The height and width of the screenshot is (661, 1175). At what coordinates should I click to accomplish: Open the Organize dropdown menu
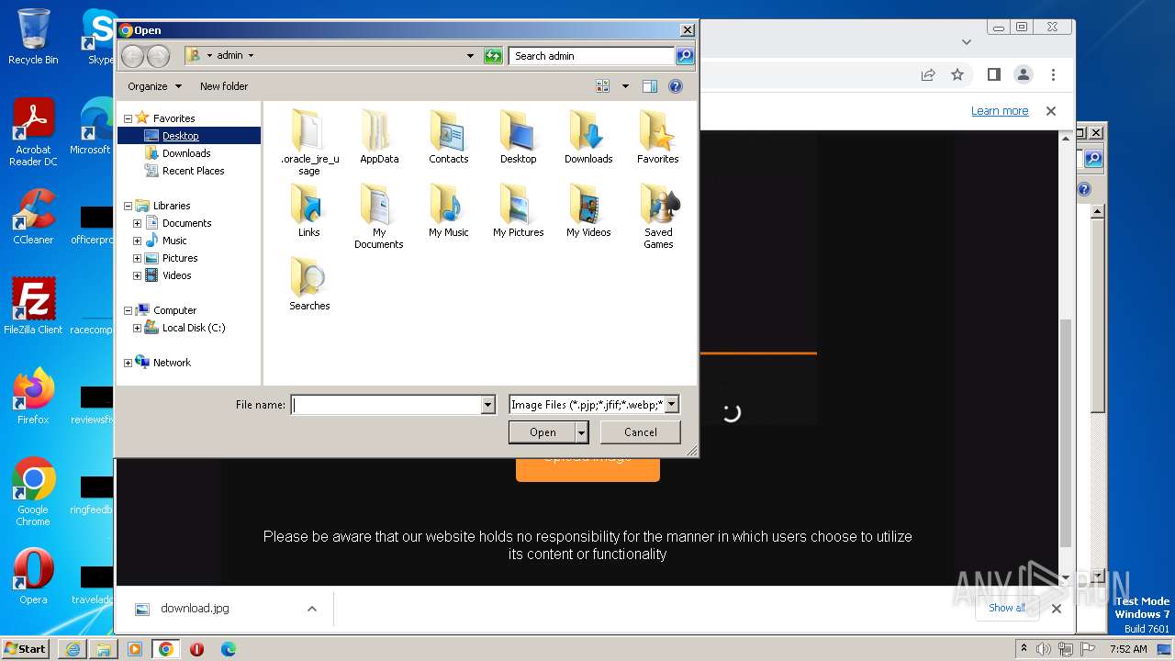(x=154, y=86)
